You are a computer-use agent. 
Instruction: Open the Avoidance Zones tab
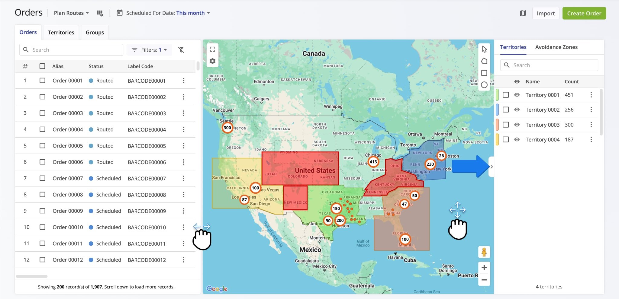click(x=556, y=47)
